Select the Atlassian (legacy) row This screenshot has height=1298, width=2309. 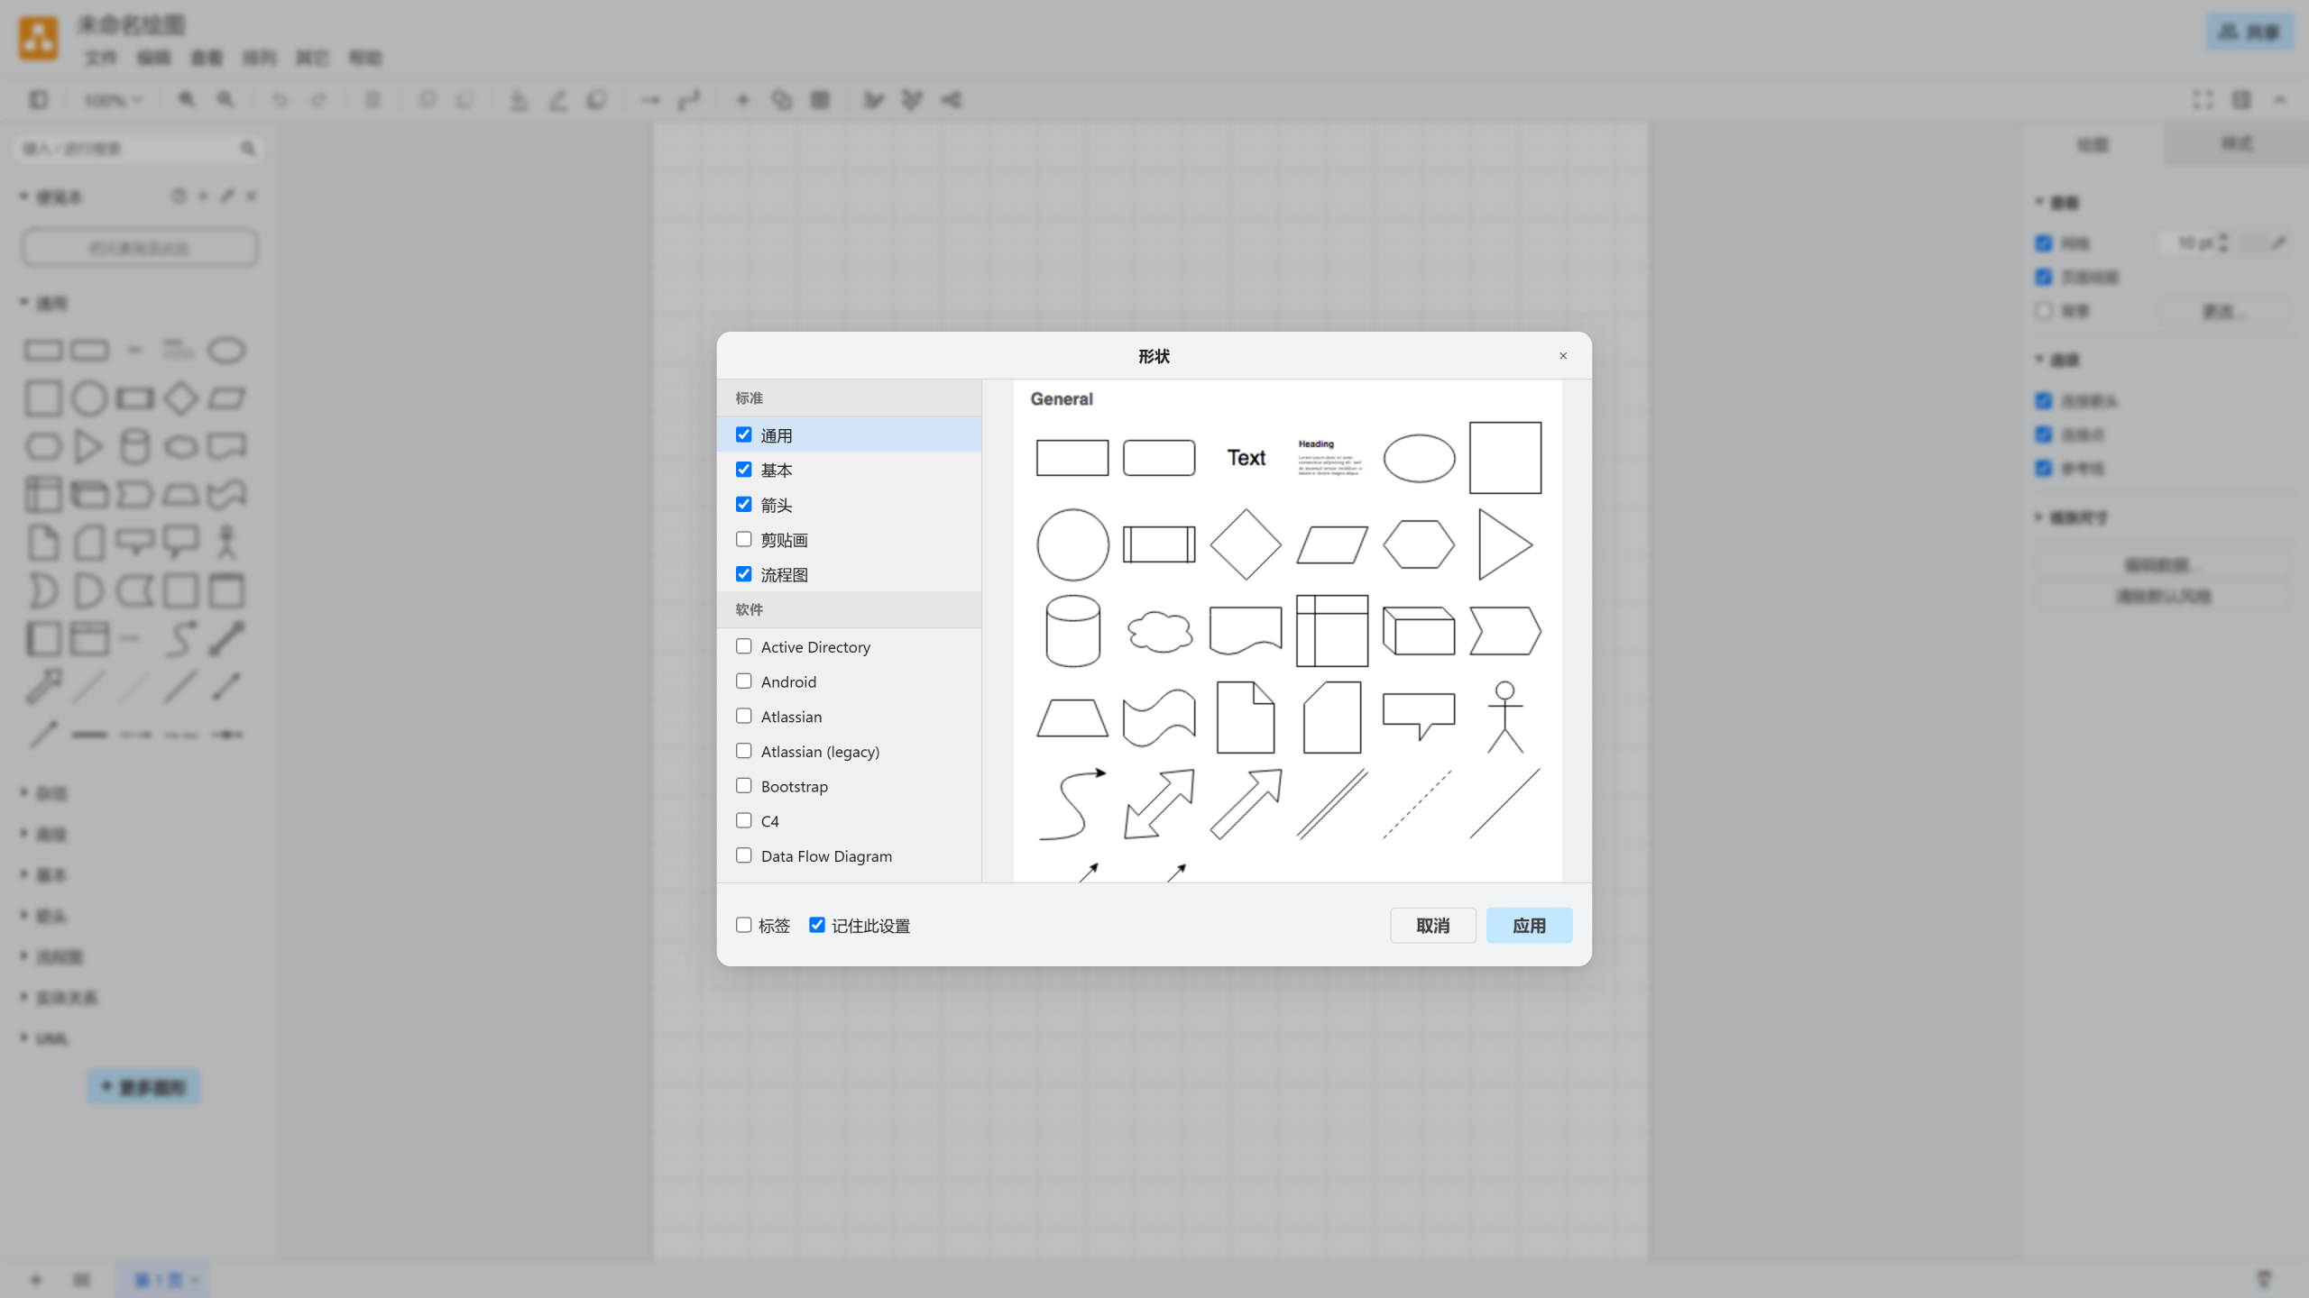[849, 752]
